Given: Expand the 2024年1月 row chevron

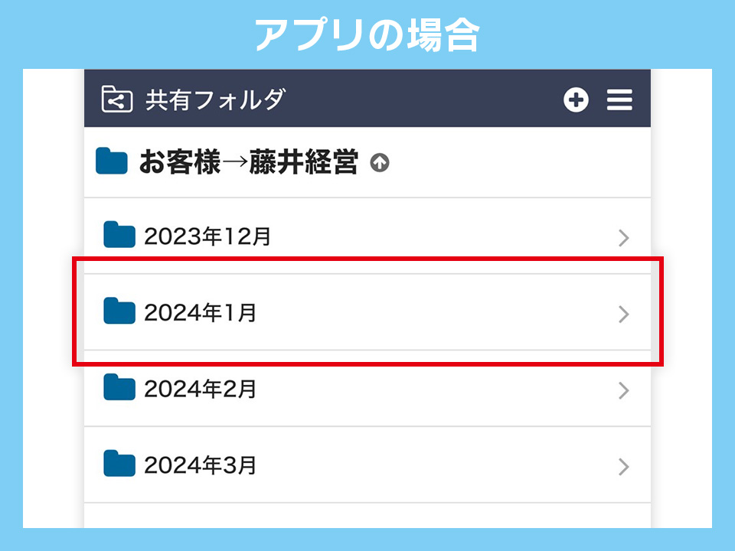Looking at the screenshot, I should coord(623,314).
